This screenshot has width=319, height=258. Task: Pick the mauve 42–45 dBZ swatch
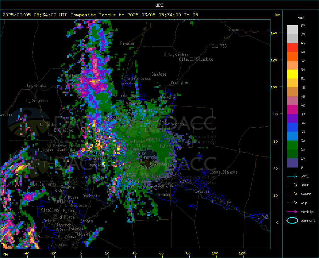pos(292,101)
